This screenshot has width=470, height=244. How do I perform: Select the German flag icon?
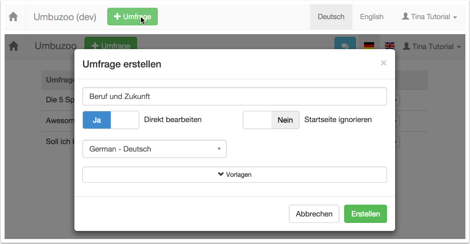click(369, 46)
